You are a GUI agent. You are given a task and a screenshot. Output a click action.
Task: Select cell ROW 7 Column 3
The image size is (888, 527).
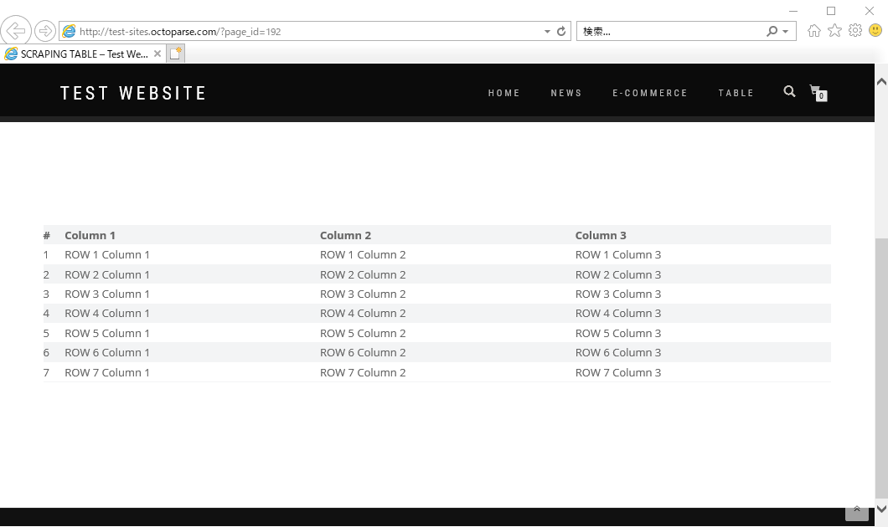[618, 372]
